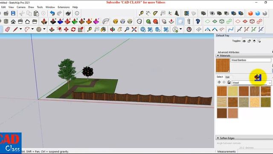Switch to the materials Edit tab

pyautogui.click(x=227, y=77)
